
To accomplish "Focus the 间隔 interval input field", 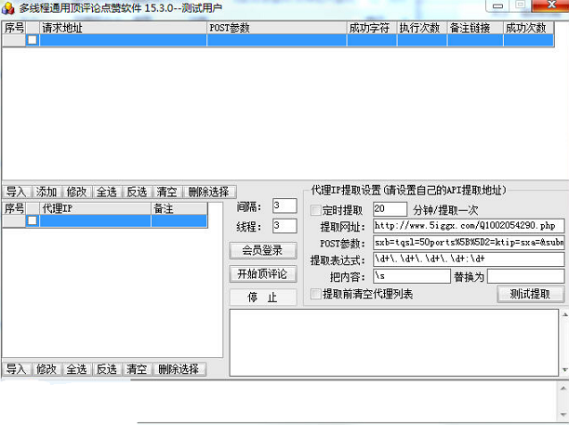I will click(x=284, y=206).
